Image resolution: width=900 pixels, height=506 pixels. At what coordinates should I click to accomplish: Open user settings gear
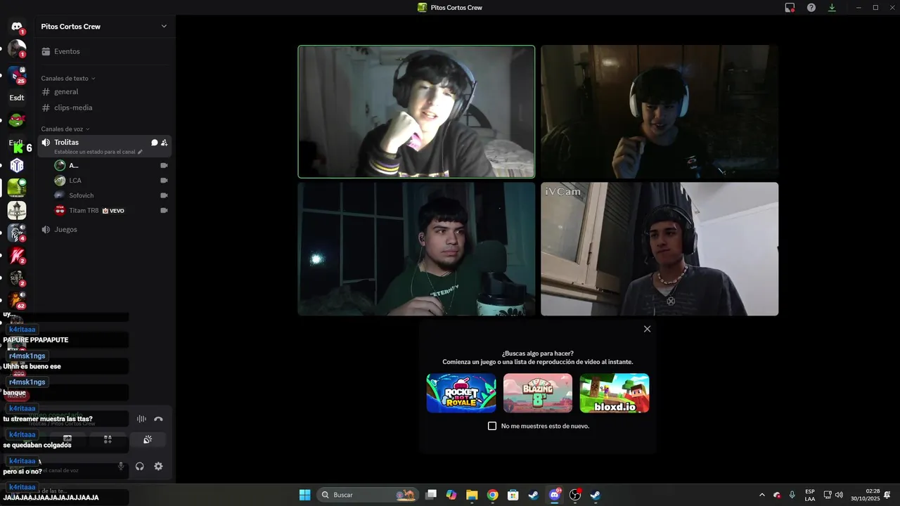point(158,466)
